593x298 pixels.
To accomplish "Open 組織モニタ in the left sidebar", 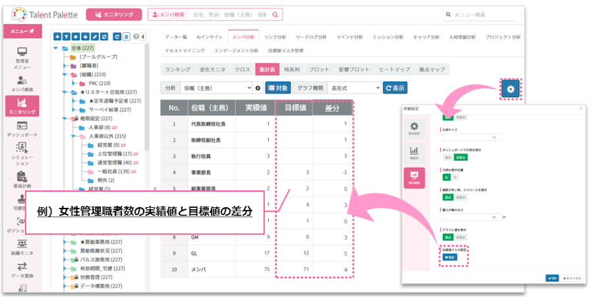I will click(x=22, y=247).
